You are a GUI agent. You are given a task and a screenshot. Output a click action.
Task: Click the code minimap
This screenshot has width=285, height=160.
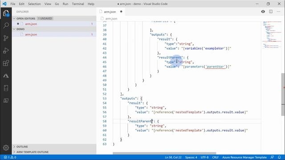[272, 35]
